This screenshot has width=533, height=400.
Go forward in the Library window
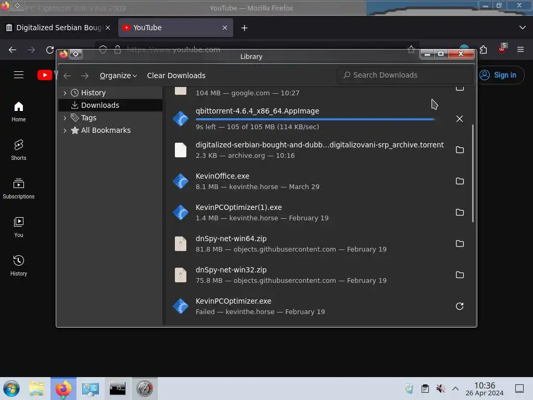(x=85, y=76)
